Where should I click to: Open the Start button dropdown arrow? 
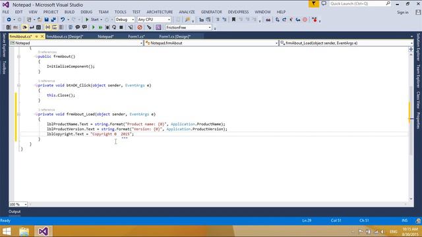[101, 20]
